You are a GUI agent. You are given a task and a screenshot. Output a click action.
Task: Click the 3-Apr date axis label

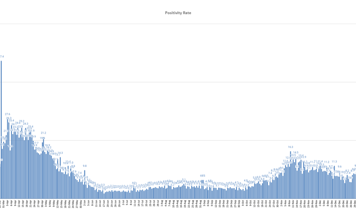tap(8, 203)
